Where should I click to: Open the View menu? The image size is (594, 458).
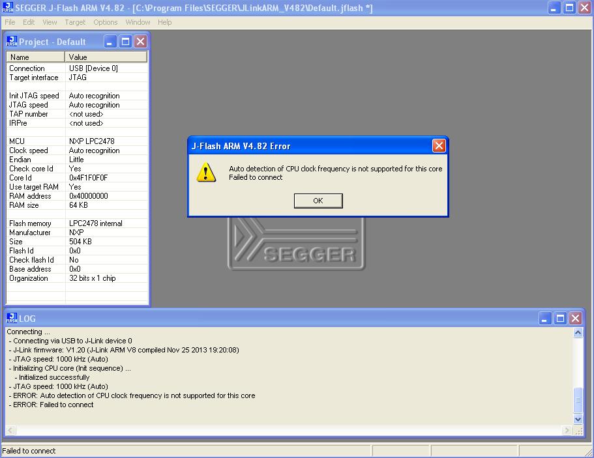50,22
